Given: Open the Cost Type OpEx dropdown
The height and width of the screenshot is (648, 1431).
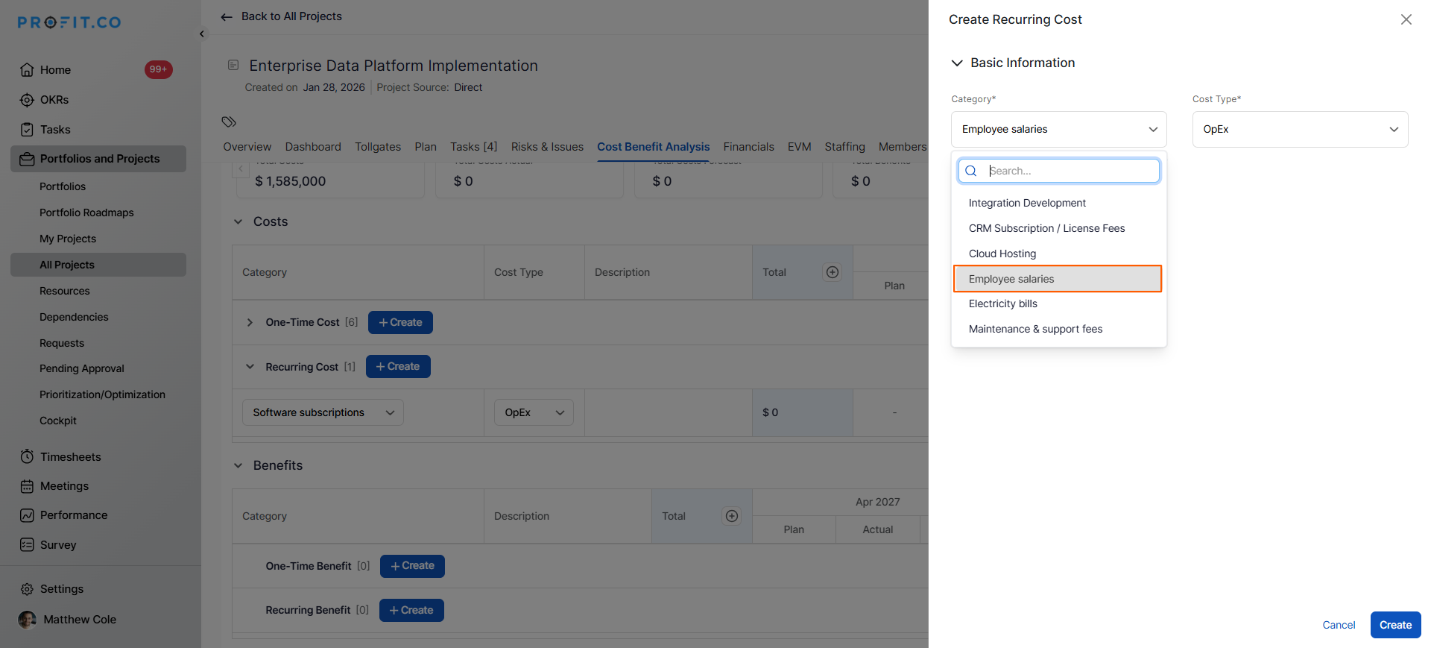Looking at the screenshot, I should click(x=1299, y=129).
